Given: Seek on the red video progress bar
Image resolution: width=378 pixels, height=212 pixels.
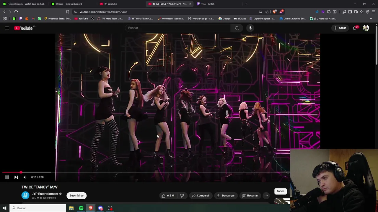Looking at the screenshot, I should (11, 172).
